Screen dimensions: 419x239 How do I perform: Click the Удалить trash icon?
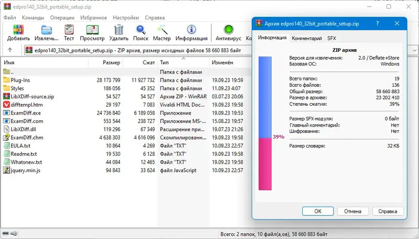coord(119,30)
